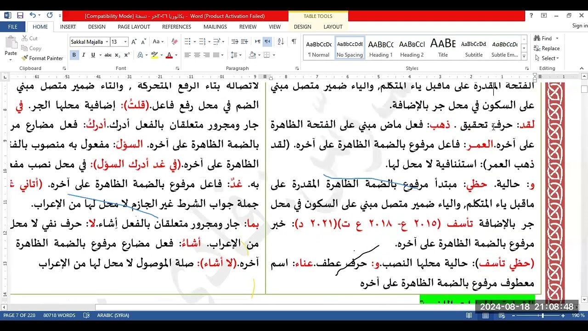The width and height of the screenshot is (588, 331).
Task: Apply the Heading 1 style
Action: point(381,49)
